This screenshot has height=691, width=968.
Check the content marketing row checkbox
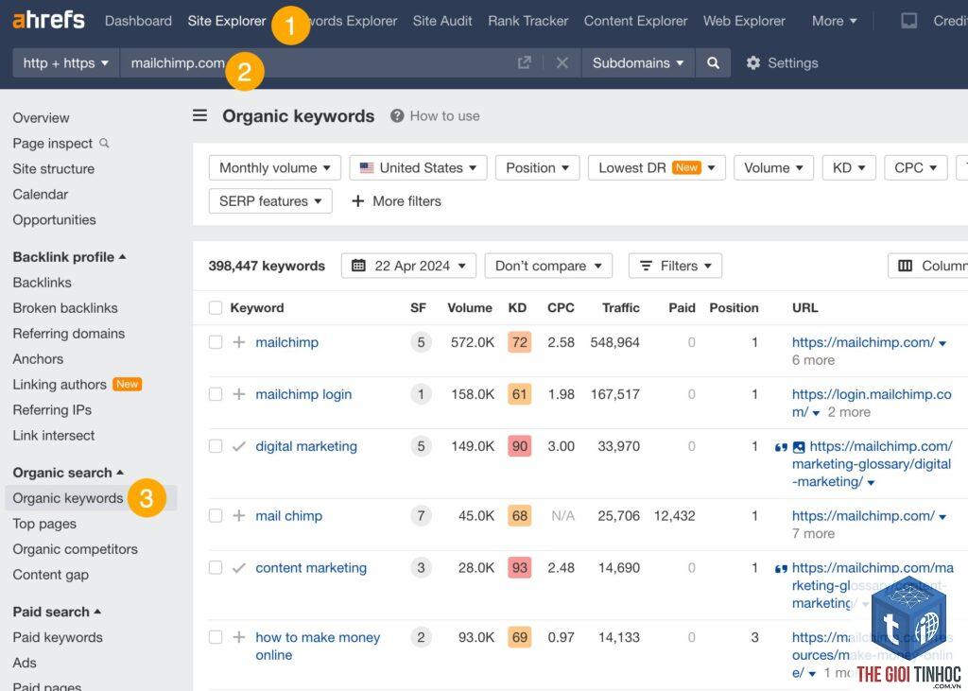click(216, 567)
